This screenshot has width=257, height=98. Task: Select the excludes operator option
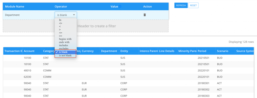(x=63, y=49)
